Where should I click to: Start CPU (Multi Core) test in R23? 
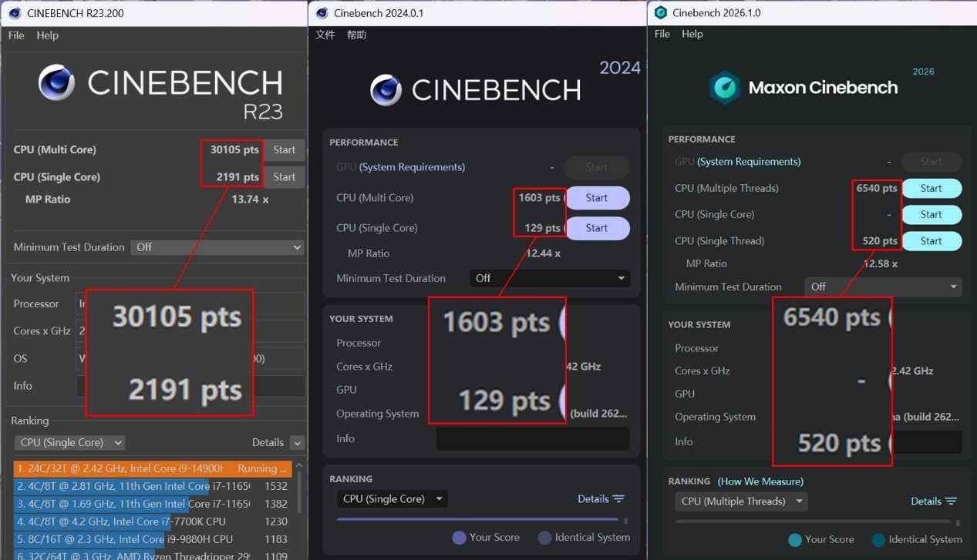click(x=284, y=149)
